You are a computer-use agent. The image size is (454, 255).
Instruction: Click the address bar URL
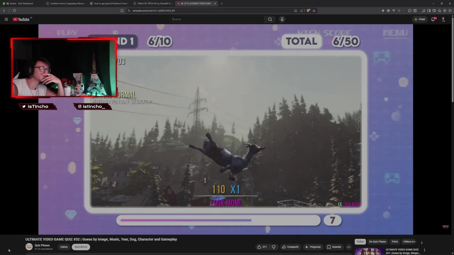(x=154, y=11)
